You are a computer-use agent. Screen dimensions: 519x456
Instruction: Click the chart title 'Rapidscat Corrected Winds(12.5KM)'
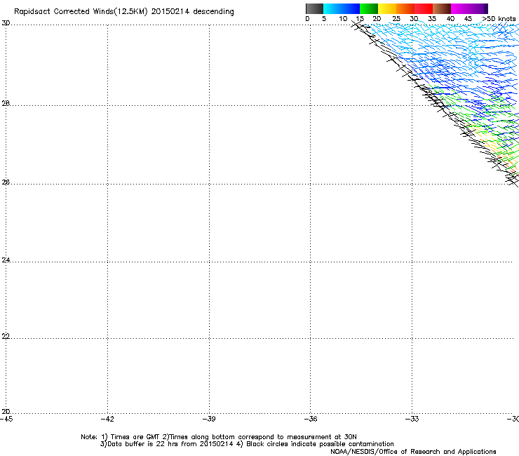click(81, 12)
